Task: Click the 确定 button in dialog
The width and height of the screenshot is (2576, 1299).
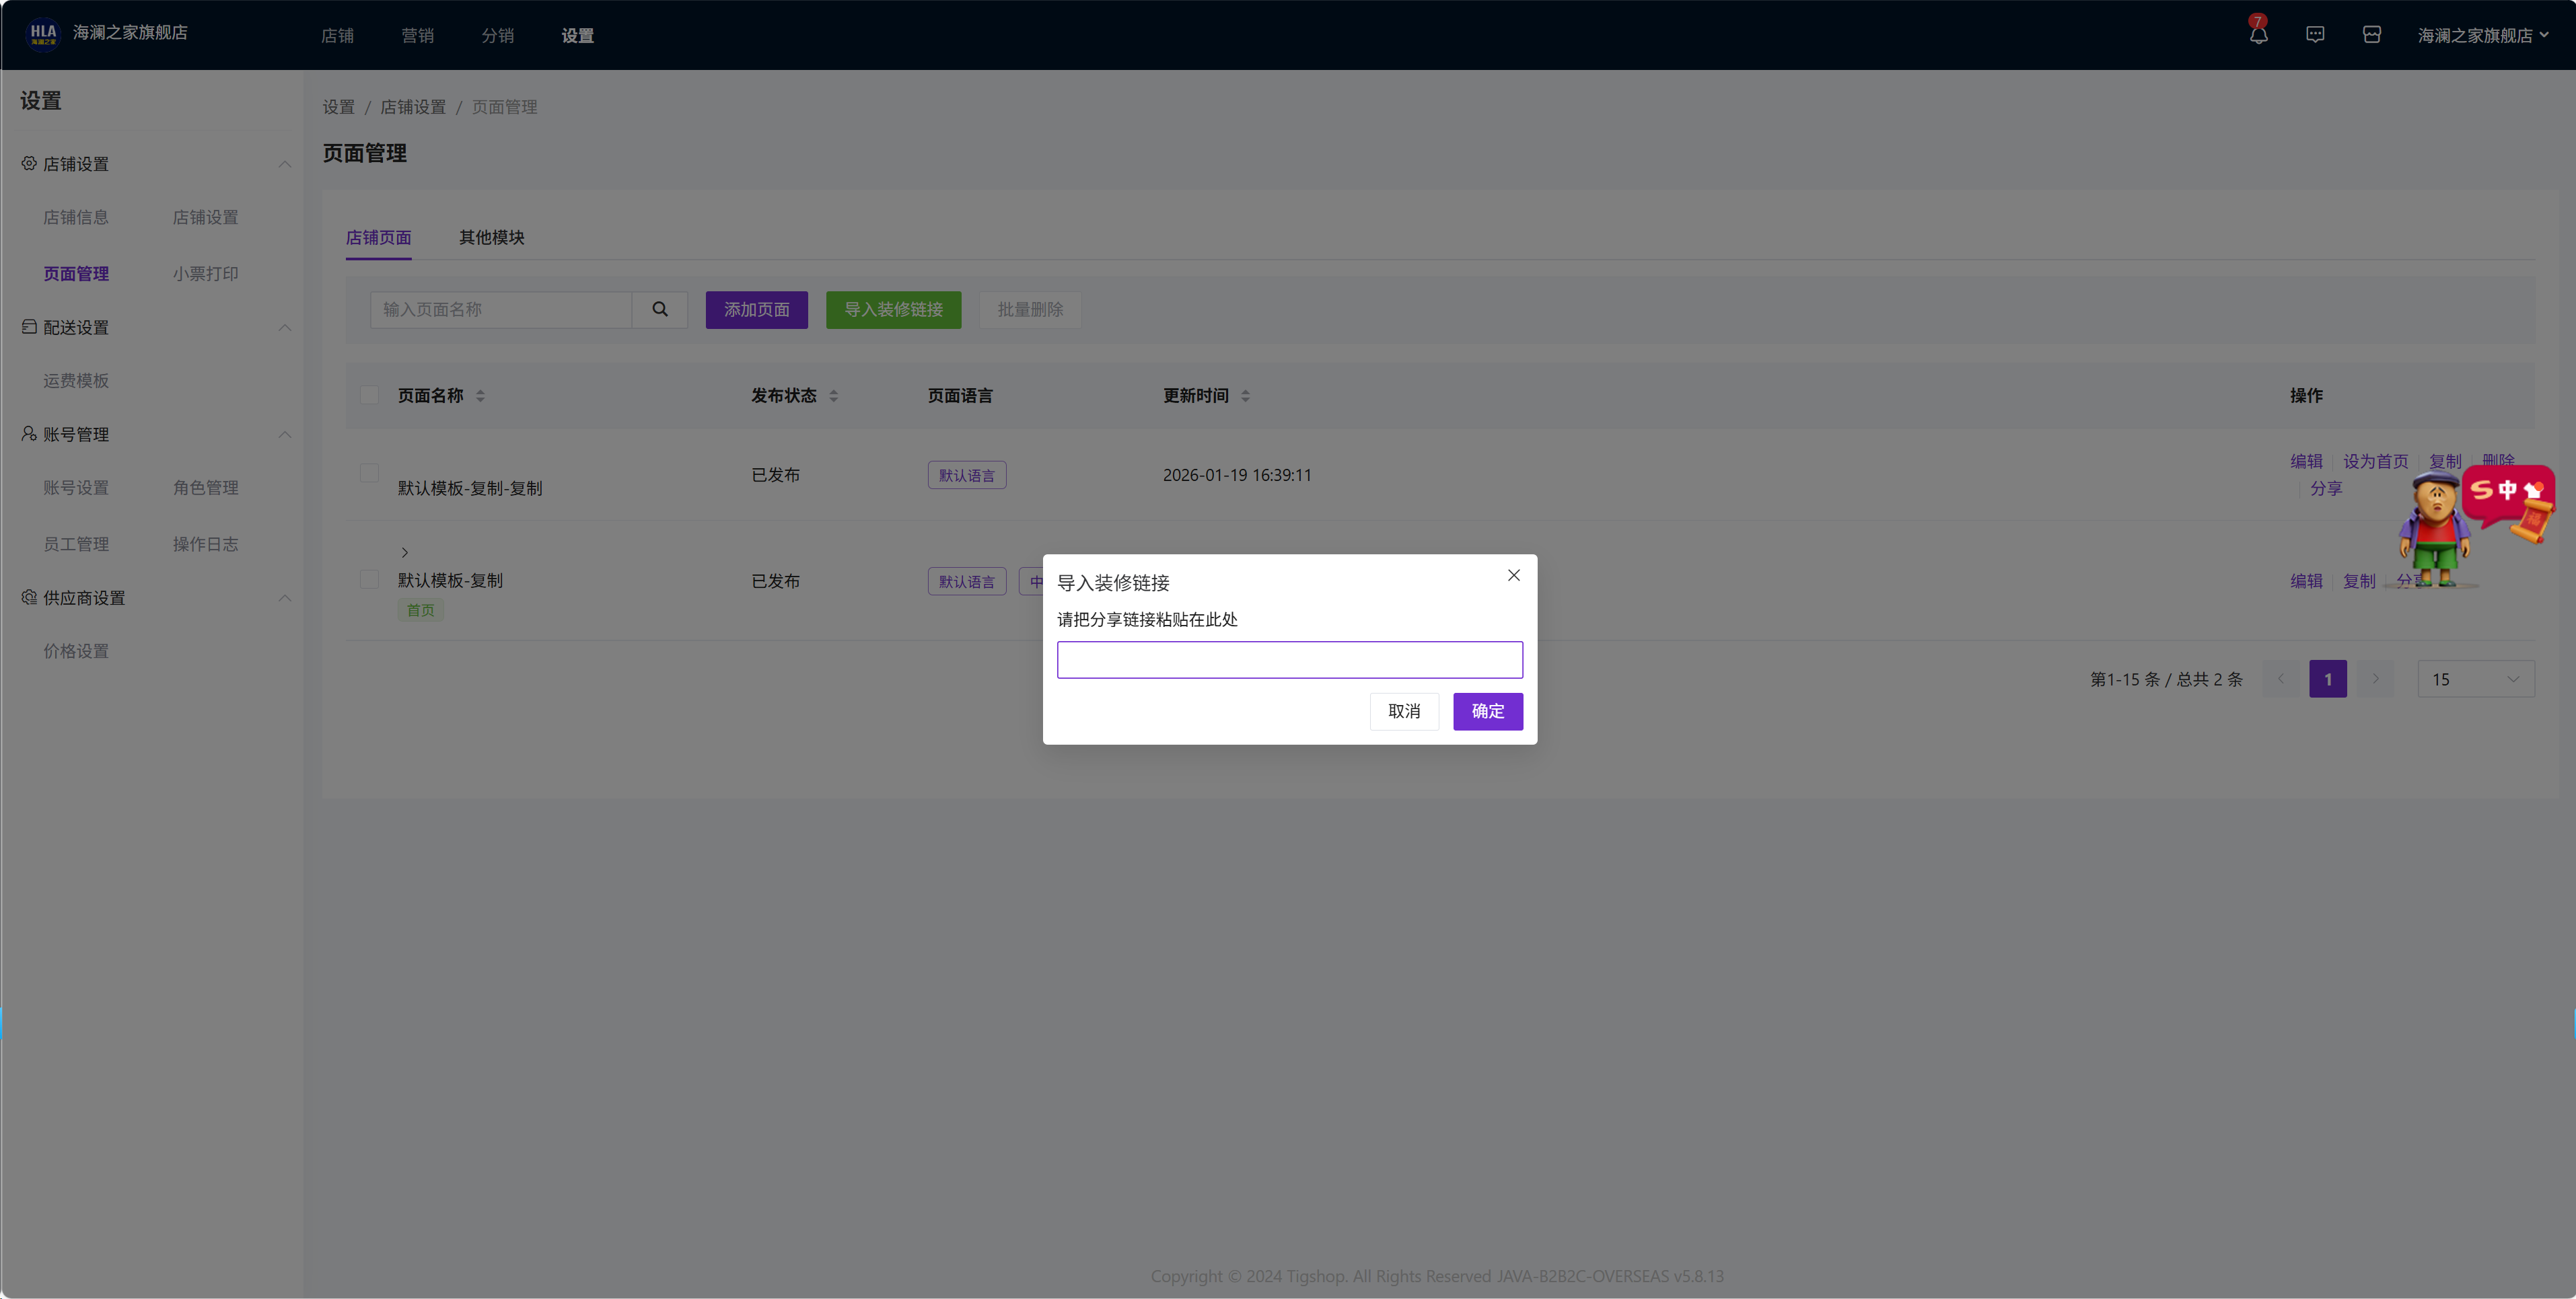Action: click(x=1487, y=711)
